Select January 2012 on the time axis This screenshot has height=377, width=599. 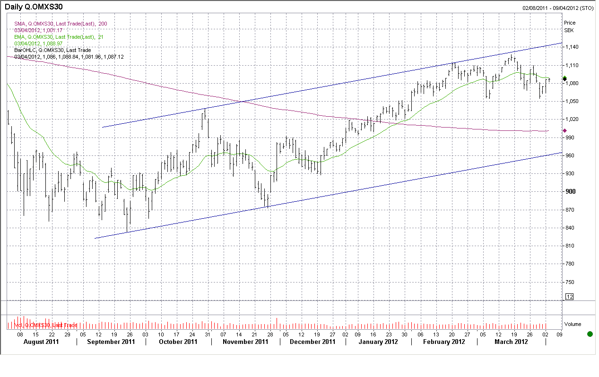378,342
